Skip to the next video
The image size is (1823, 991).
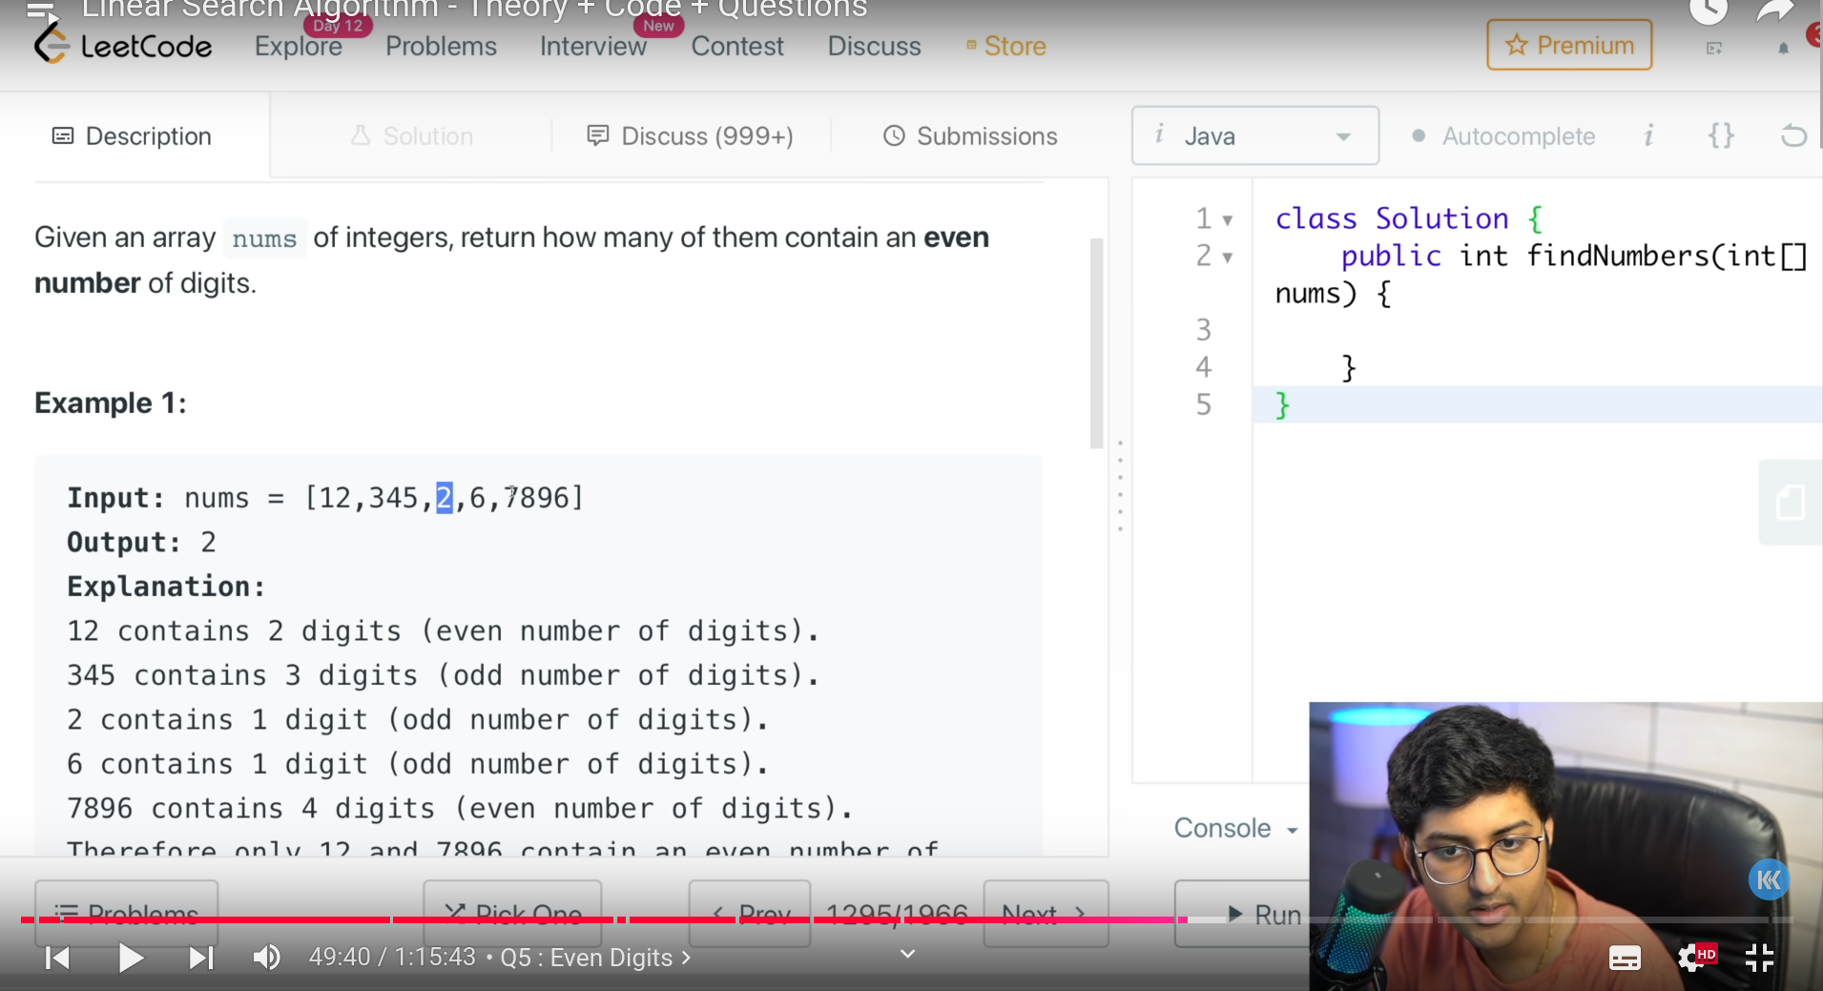tap(200, 958)
